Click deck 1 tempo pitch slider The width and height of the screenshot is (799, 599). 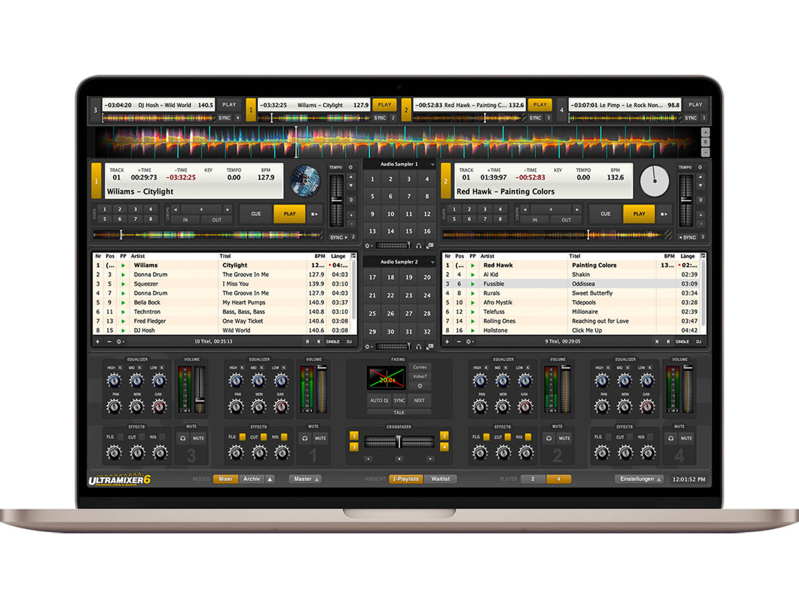(337, 200)
